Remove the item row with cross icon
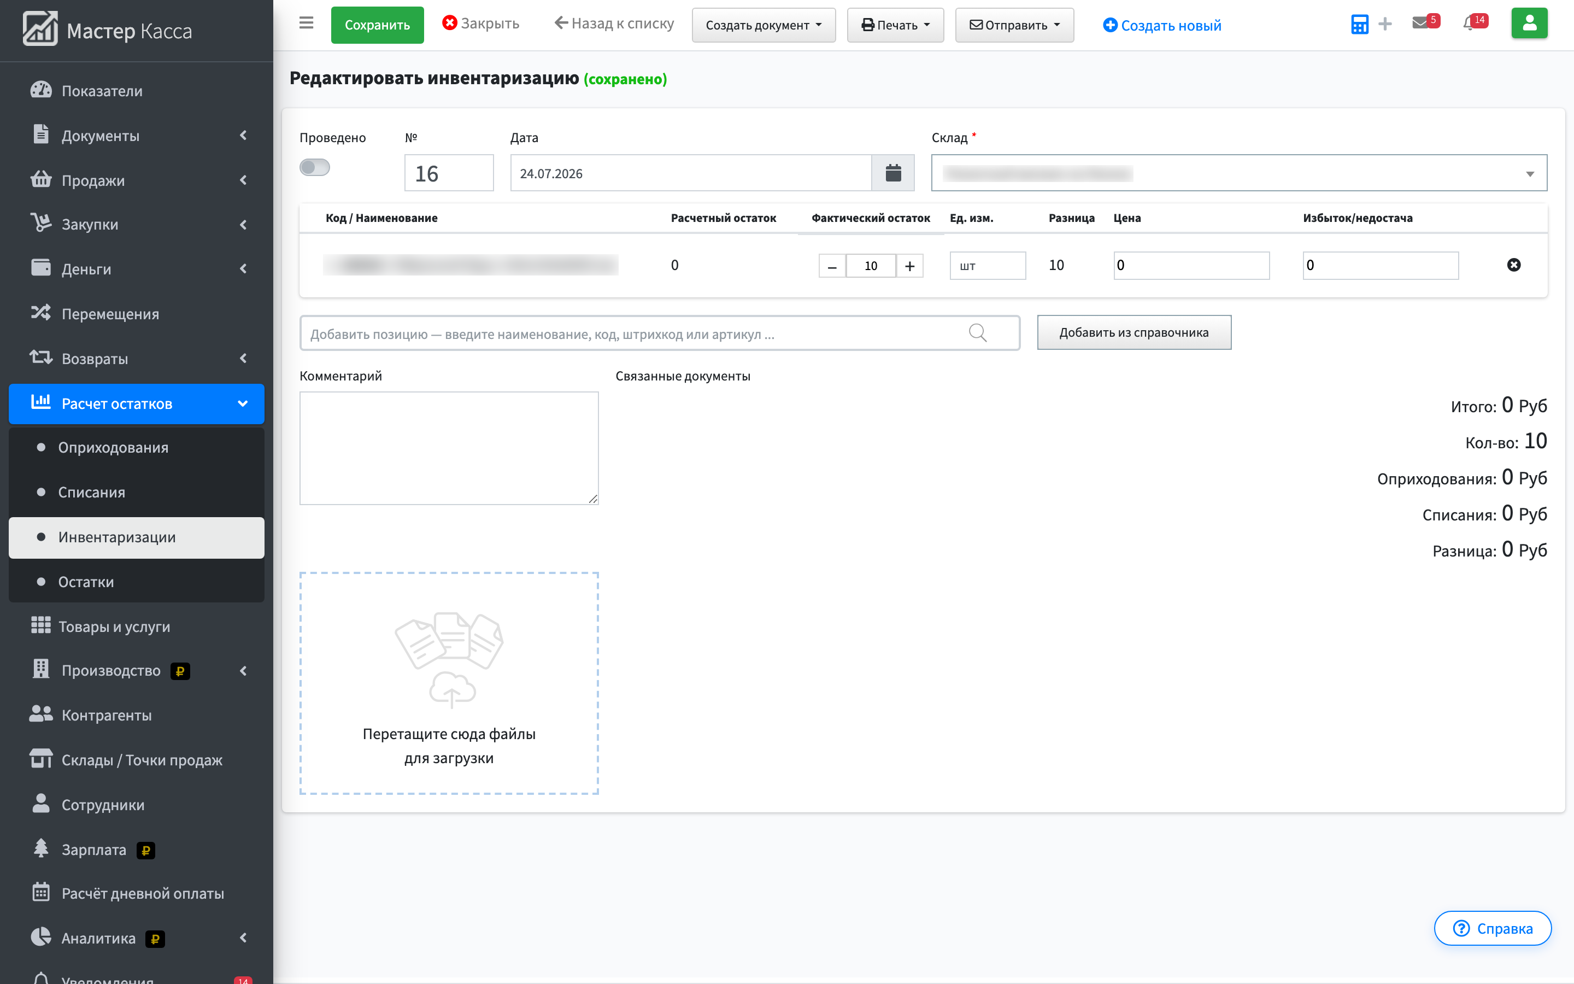 tap(1513, 265)
